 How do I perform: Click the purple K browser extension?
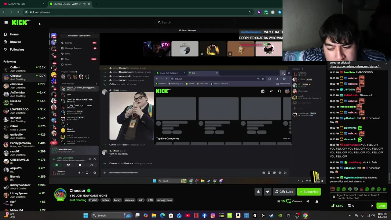(259, 12)
